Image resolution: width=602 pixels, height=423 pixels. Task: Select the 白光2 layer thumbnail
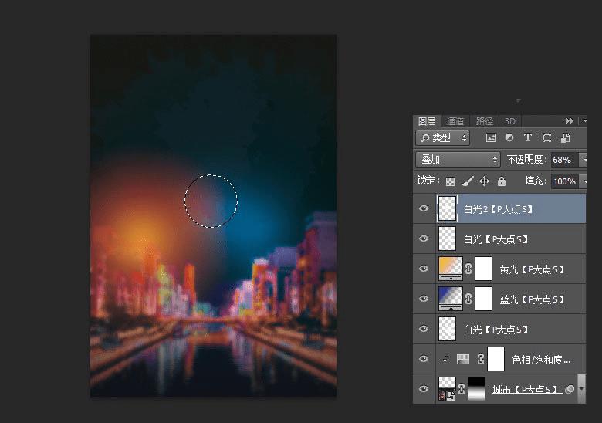[447, 208]
